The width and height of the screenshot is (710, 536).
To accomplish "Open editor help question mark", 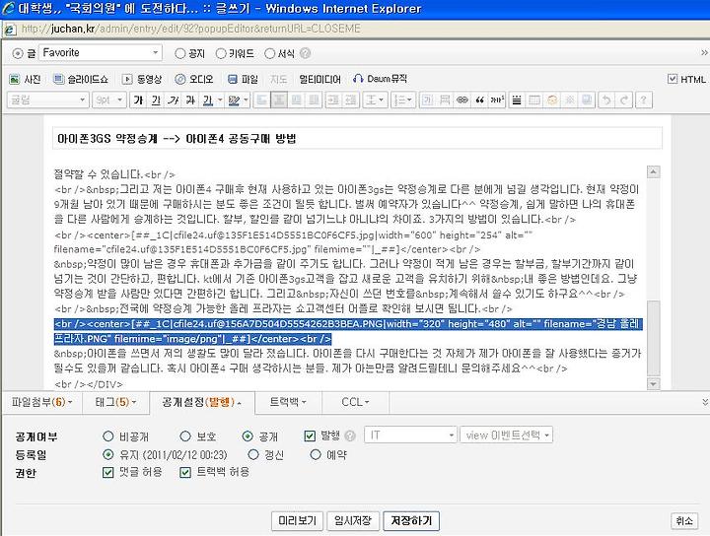I will point(643,100).
